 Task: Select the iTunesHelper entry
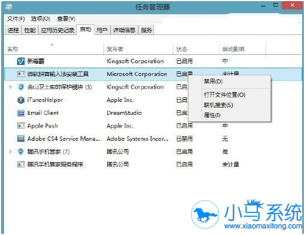coord(45,100)
